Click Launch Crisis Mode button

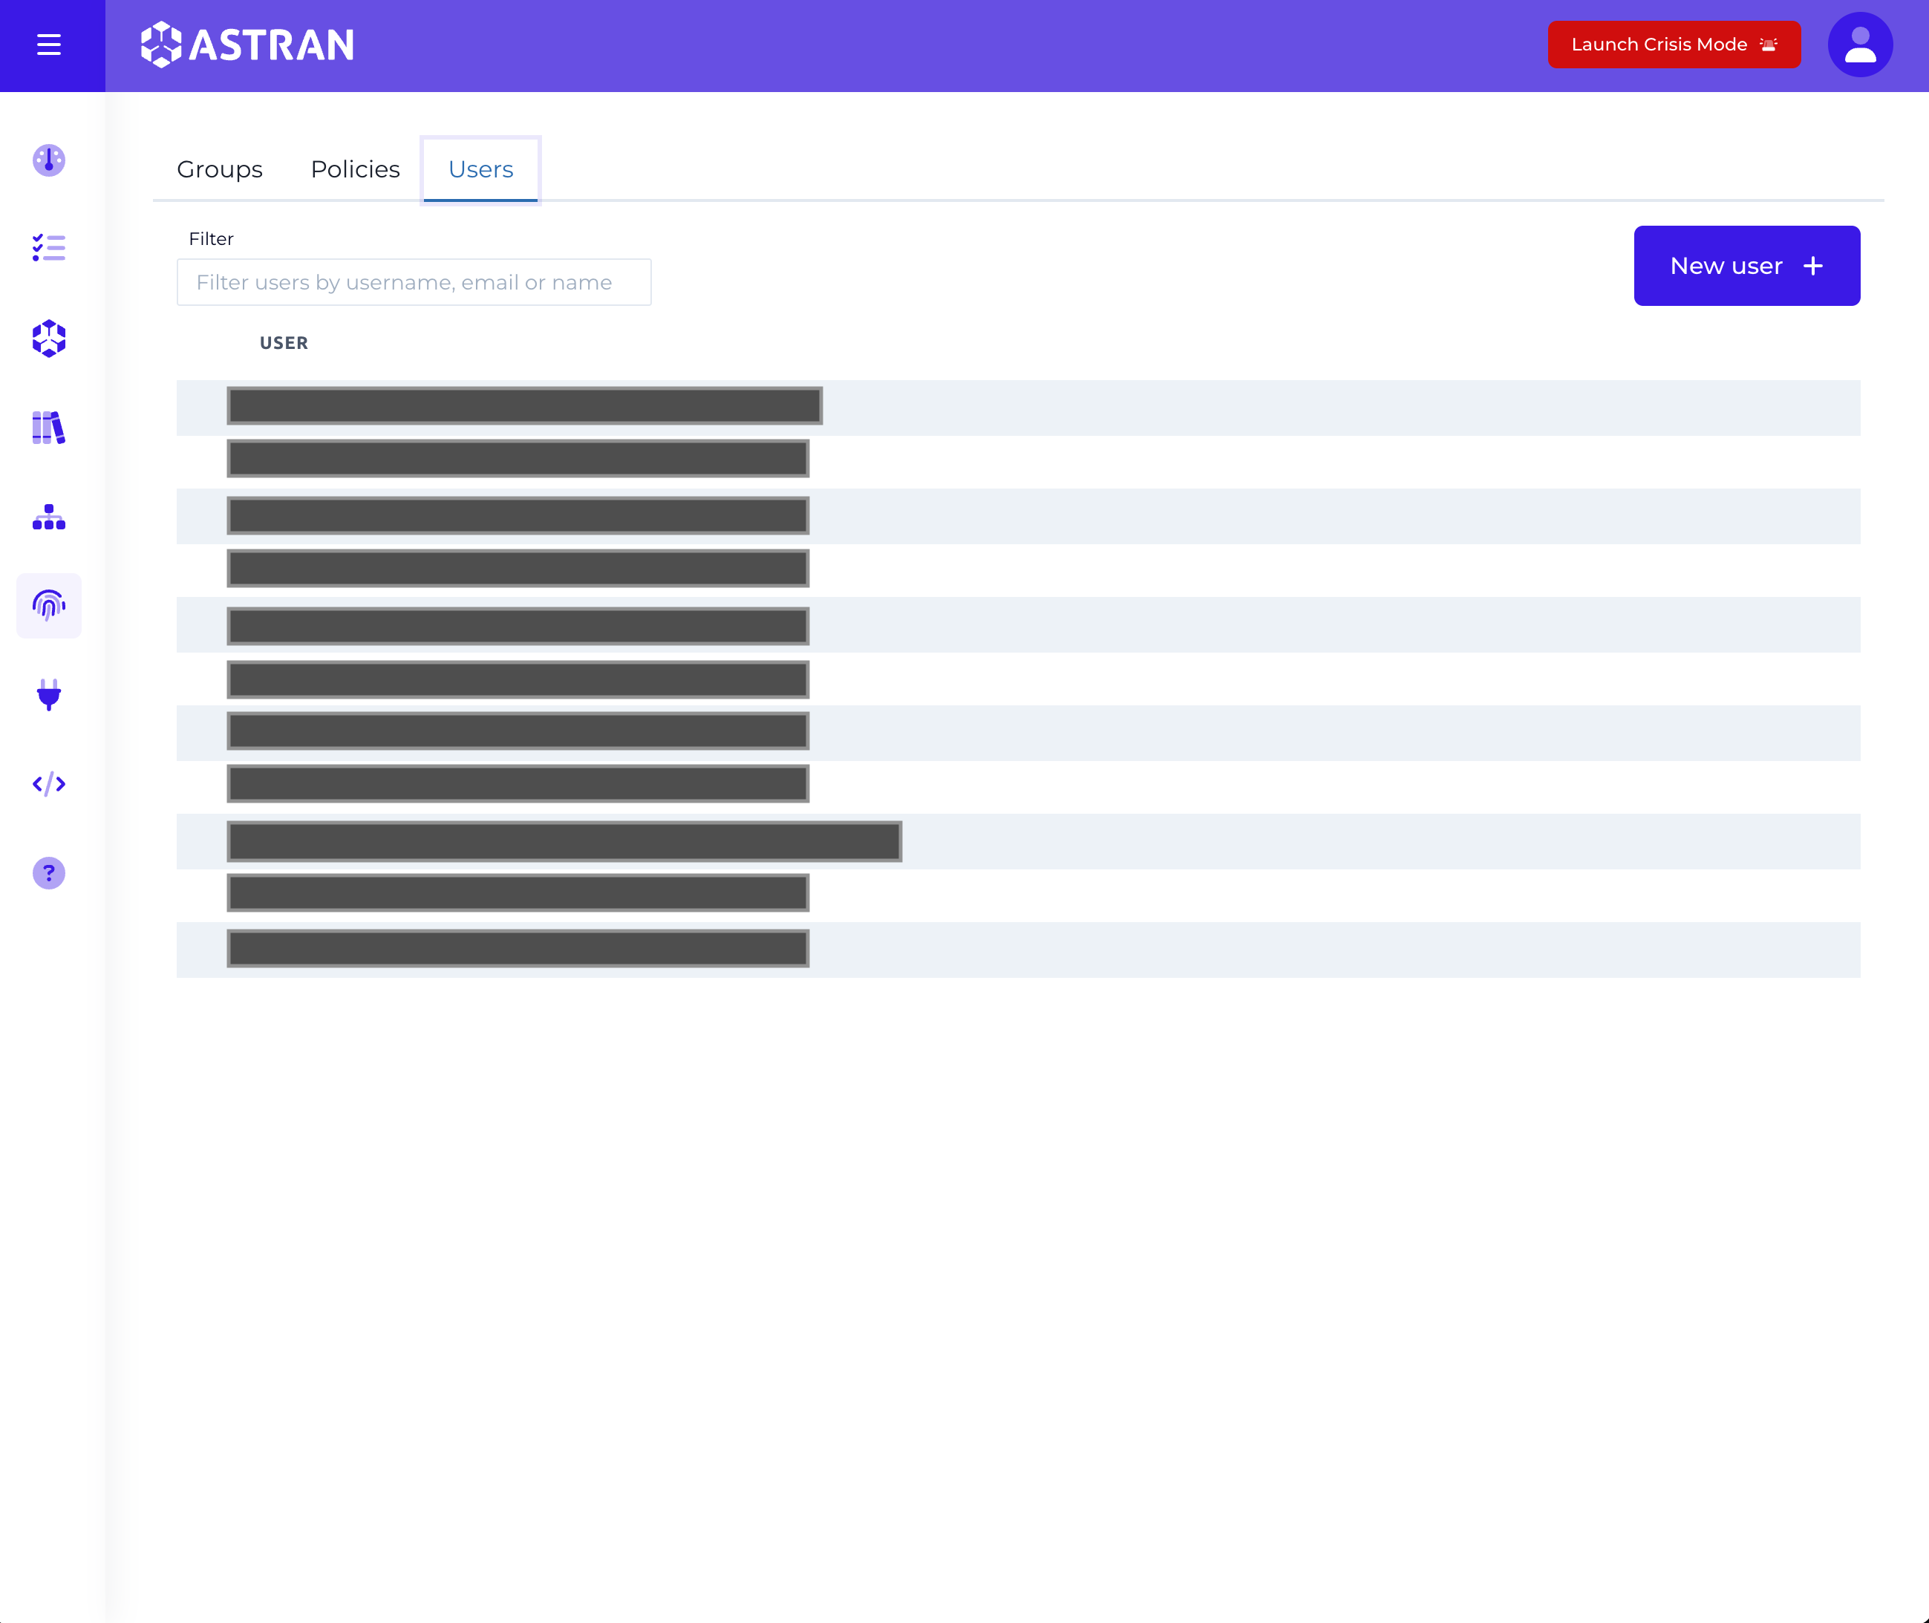tap(1674, 44)
